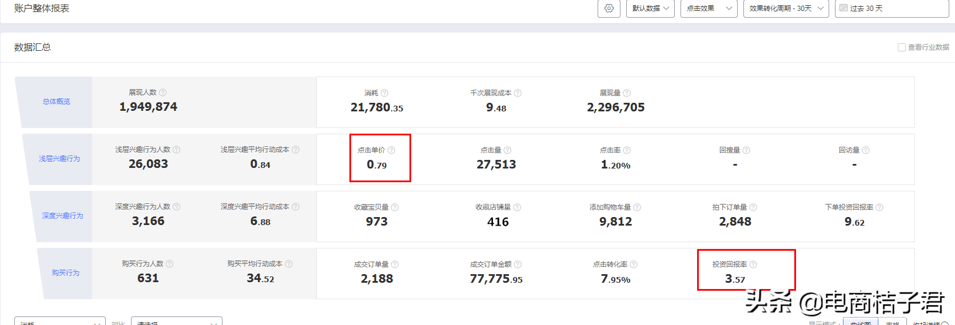The image size is (955, 325).
Task: Click the question mark next to 点击量
Action: coord(507,150)
